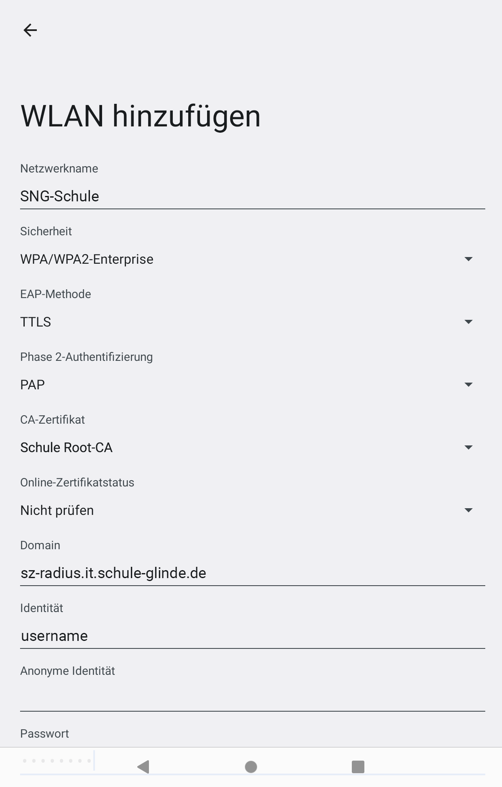The height and width of the screenshot is (787, 502).
Task: Expand the Sicherheit dropdown arrow
Action: click(x=469, y=260)
